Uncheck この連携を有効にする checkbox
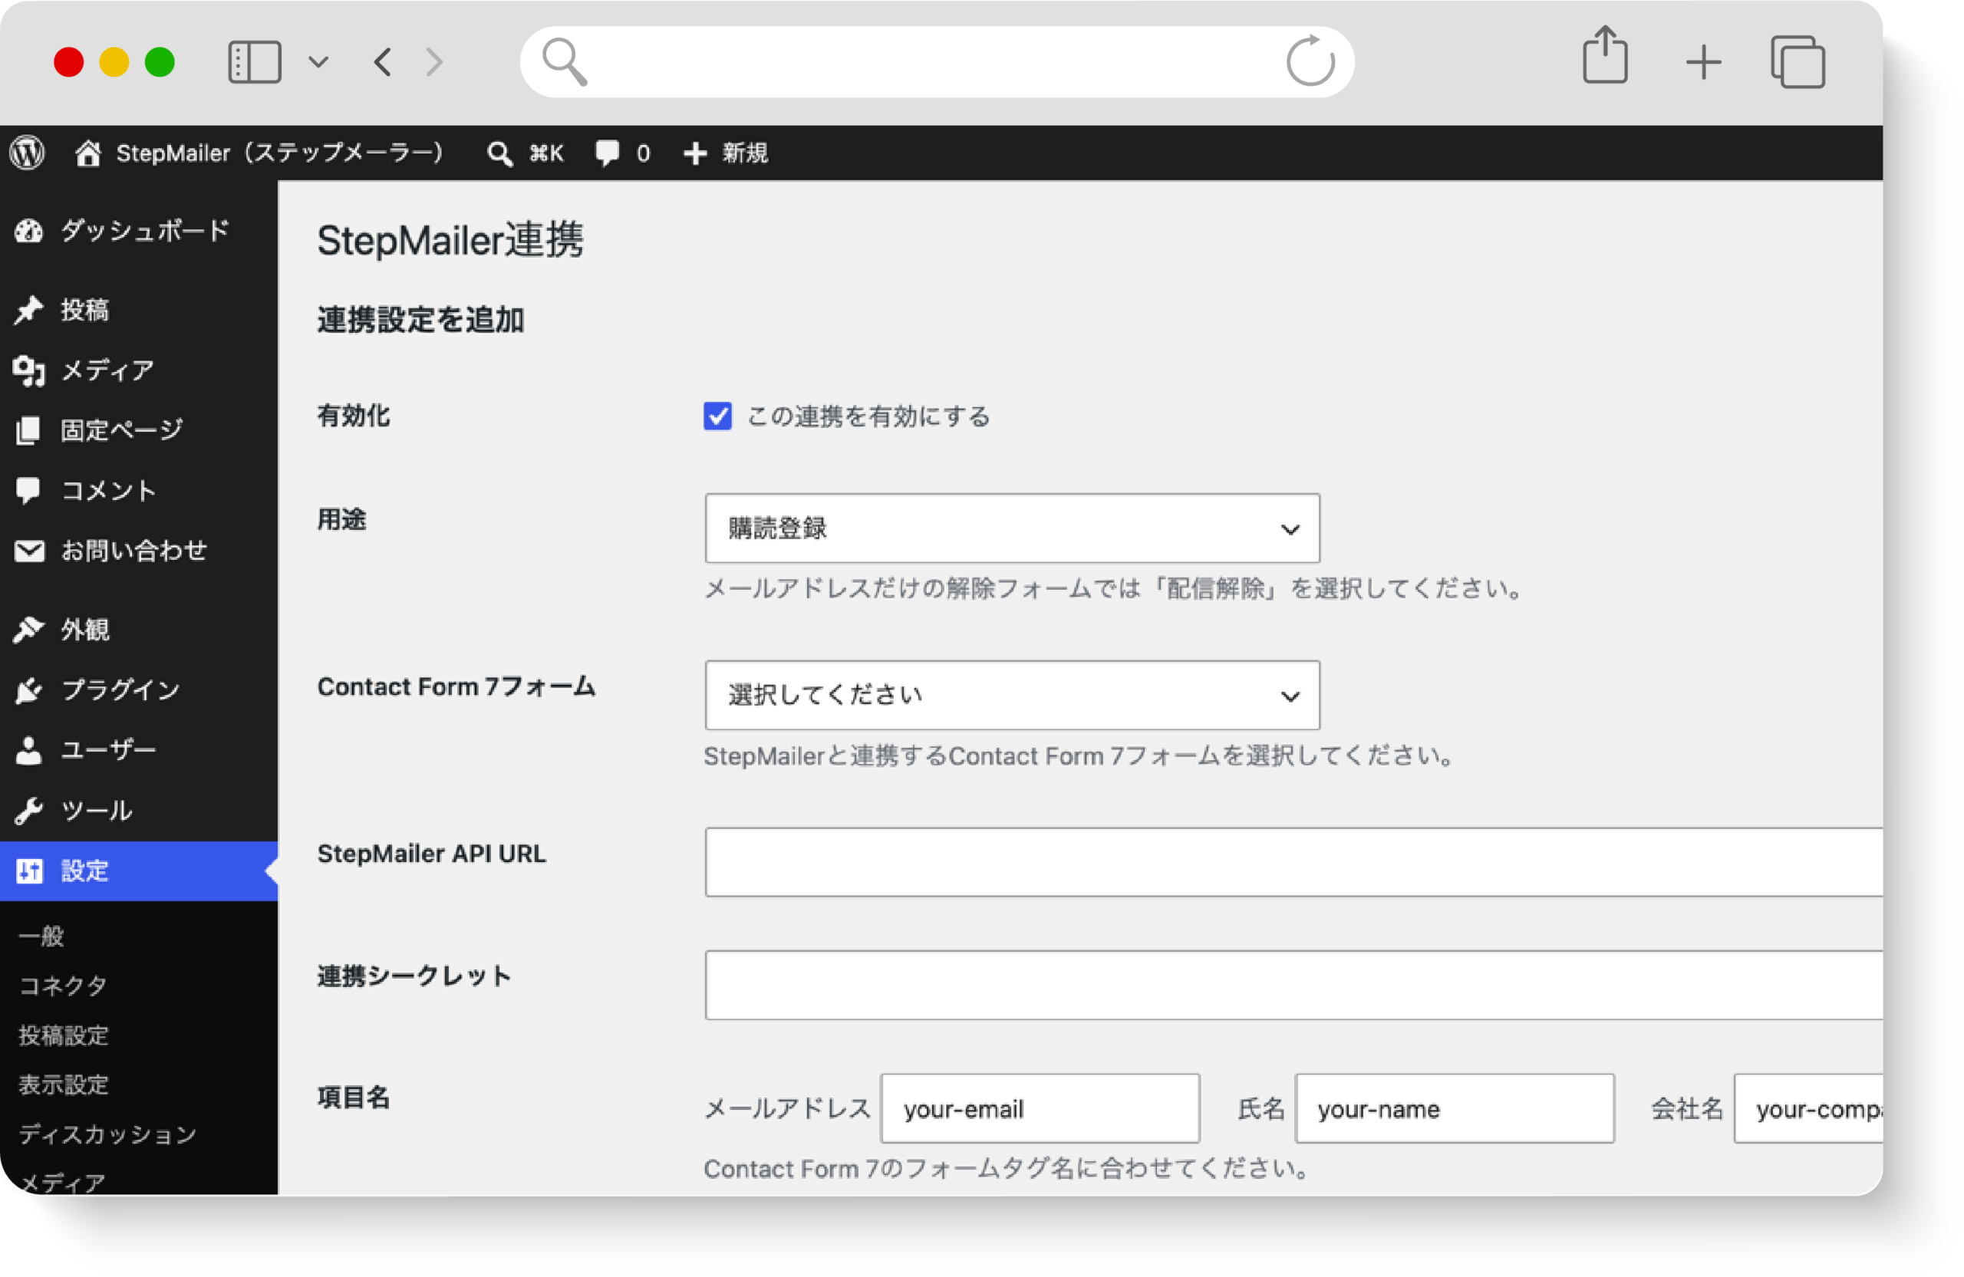1964x1277 pixels. pyautogui.click(x=717, y=416)
